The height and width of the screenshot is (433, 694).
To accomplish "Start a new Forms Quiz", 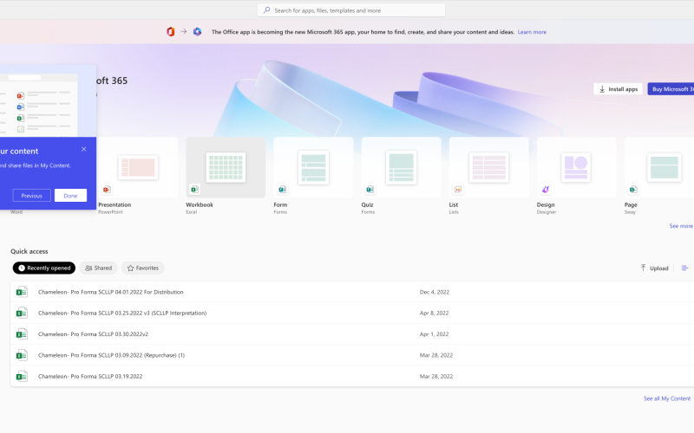I will (x=401, y=167).
